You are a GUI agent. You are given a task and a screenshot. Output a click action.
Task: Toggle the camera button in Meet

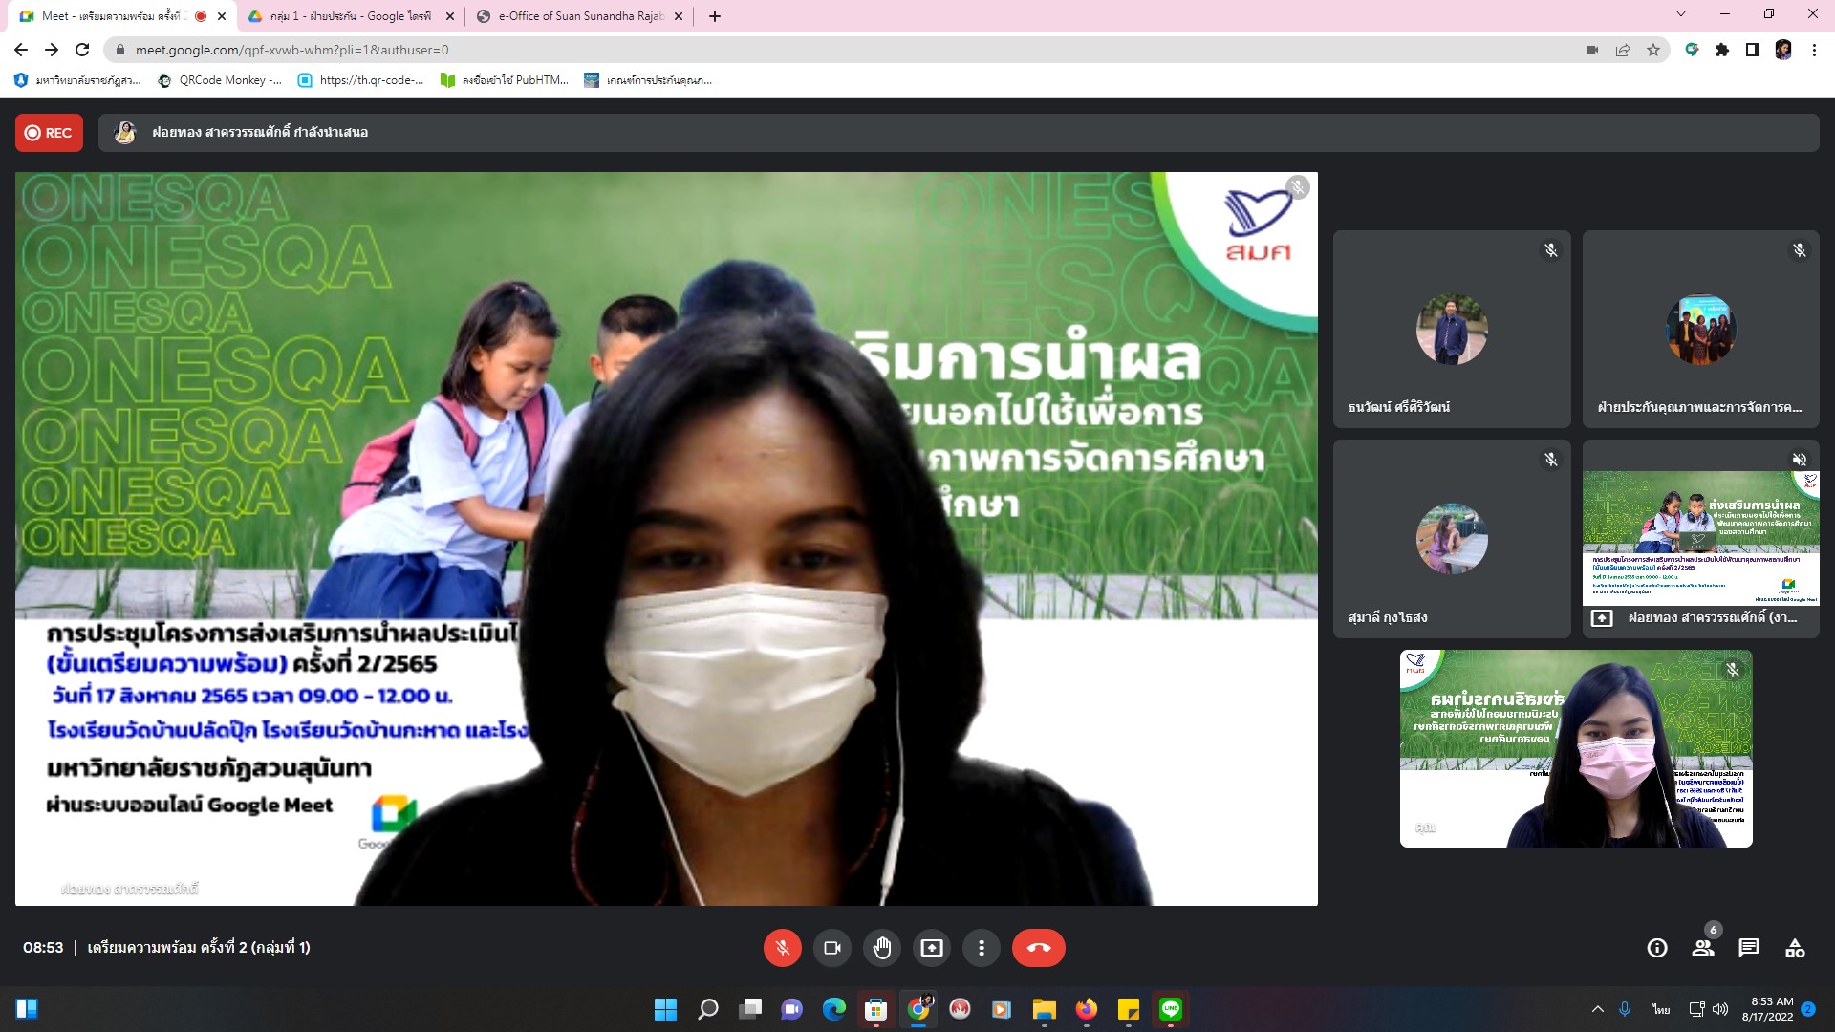(831, 948)
